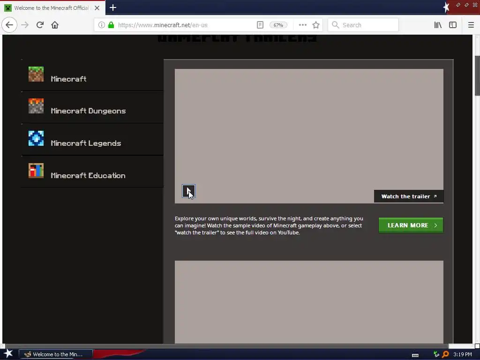
Task: Open the Library bookmarks panel
Action: click(x=438, y=25)
